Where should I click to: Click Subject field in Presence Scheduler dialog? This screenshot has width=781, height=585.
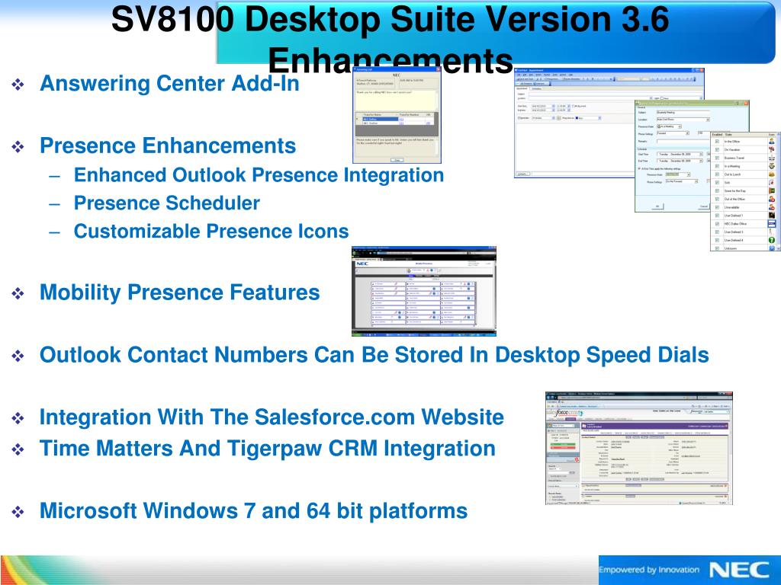point(683,113)
